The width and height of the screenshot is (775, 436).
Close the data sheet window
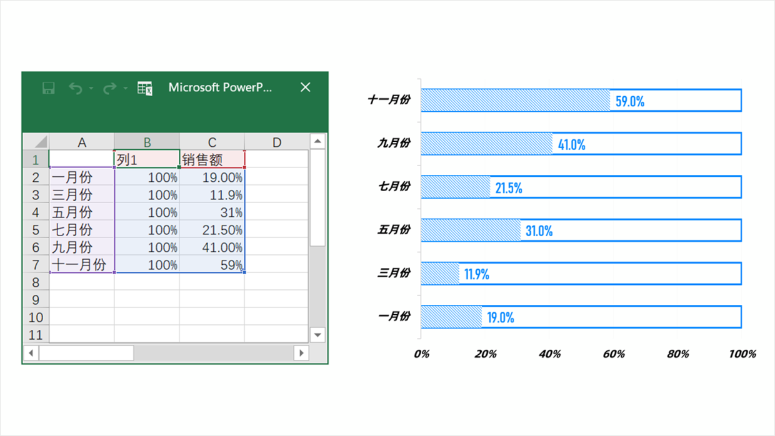click(x=305, y=87)
